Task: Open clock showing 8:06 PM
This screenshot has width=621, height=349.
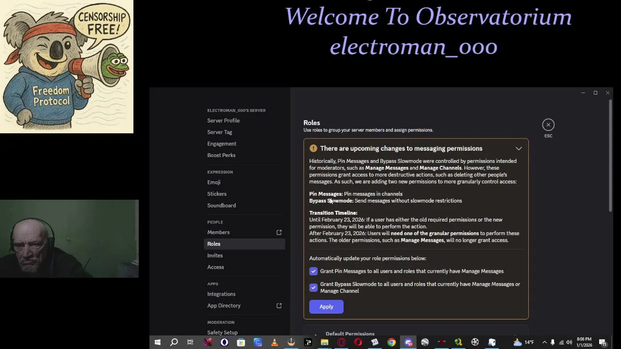Action: 585,342
